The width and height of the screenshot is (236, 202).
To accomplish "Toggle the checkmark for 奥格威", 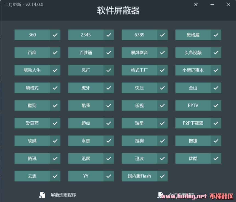I will tap(216, 35).
